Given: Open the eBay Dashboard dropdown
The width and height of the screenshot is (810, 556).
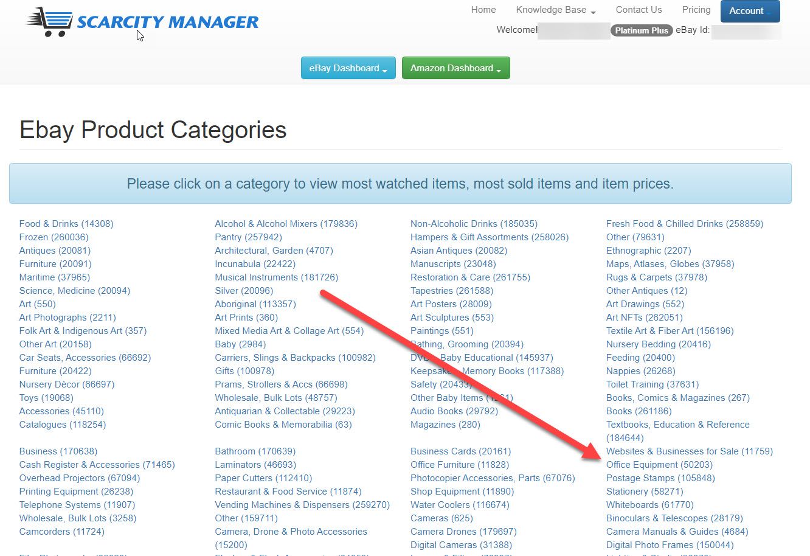Looking at the screenshot, I should pos(348,68).
